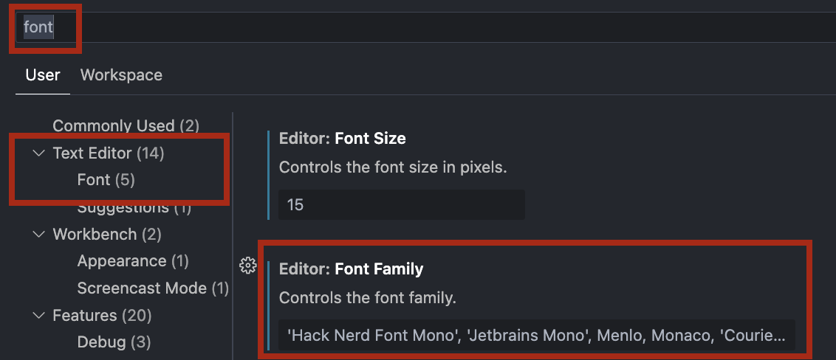836x360 pixels.
Task: Select Commonly Used (2) in the sidebar
Action: point(126,126)
